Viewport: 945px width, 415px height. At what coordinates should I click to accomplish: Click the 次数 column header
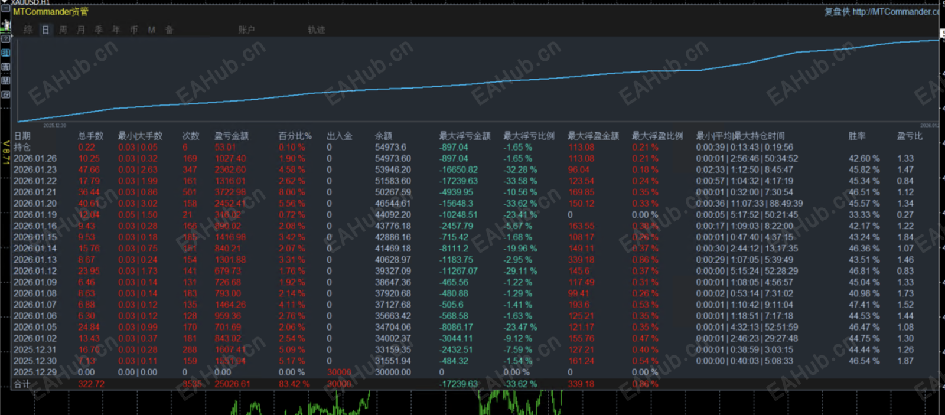(x=191, y=136)
